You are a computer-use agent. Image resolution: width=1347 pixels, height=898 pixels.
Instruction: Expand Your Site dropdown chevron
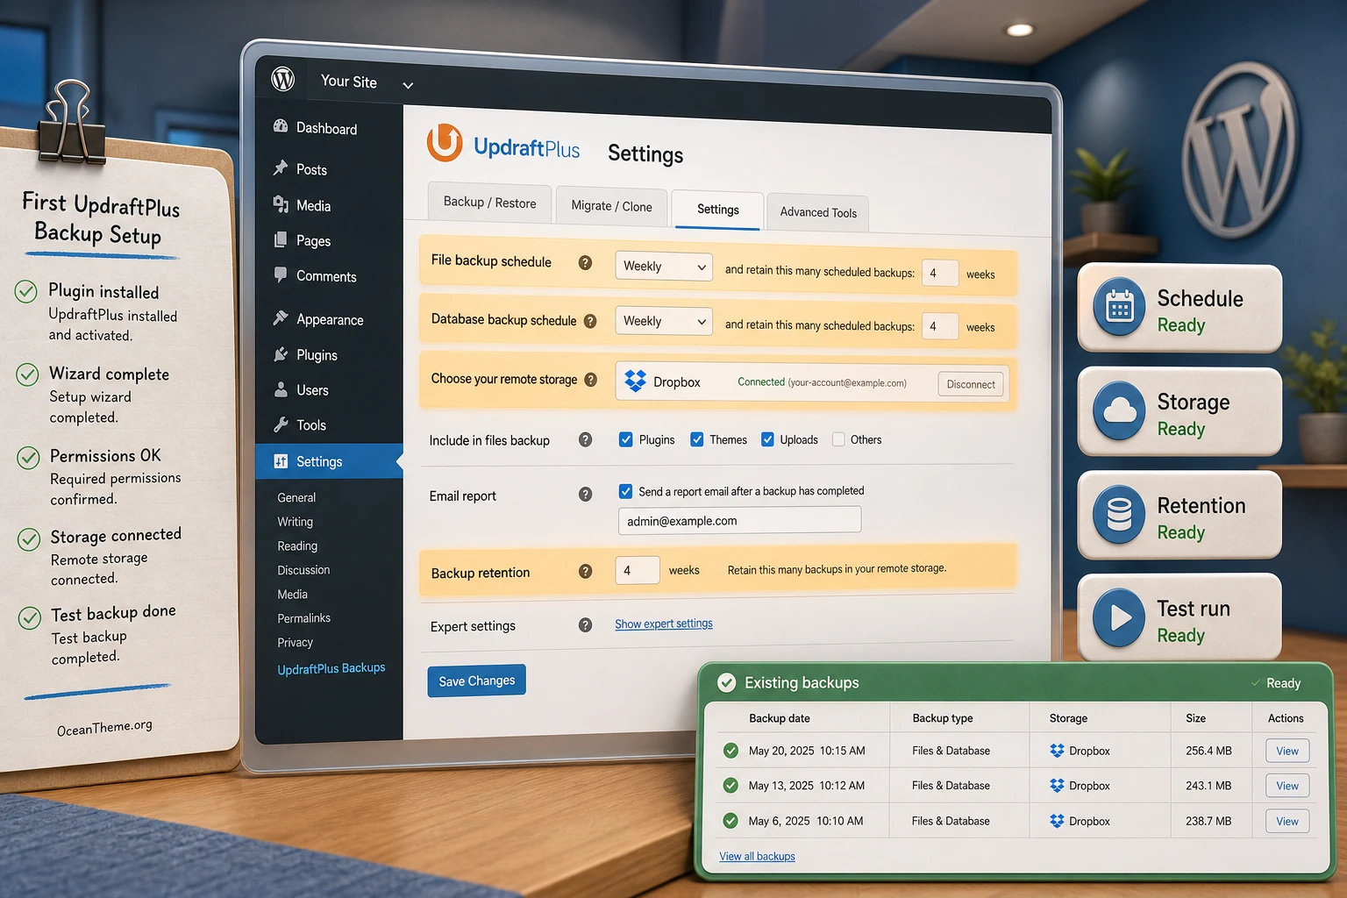[408, 85]
